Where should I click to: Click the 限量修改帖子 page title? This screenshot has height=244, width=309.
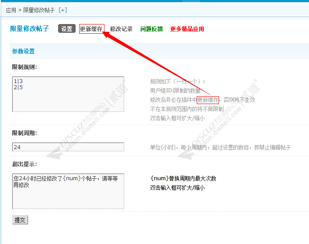pyautogui.click(x=30, y=28)
